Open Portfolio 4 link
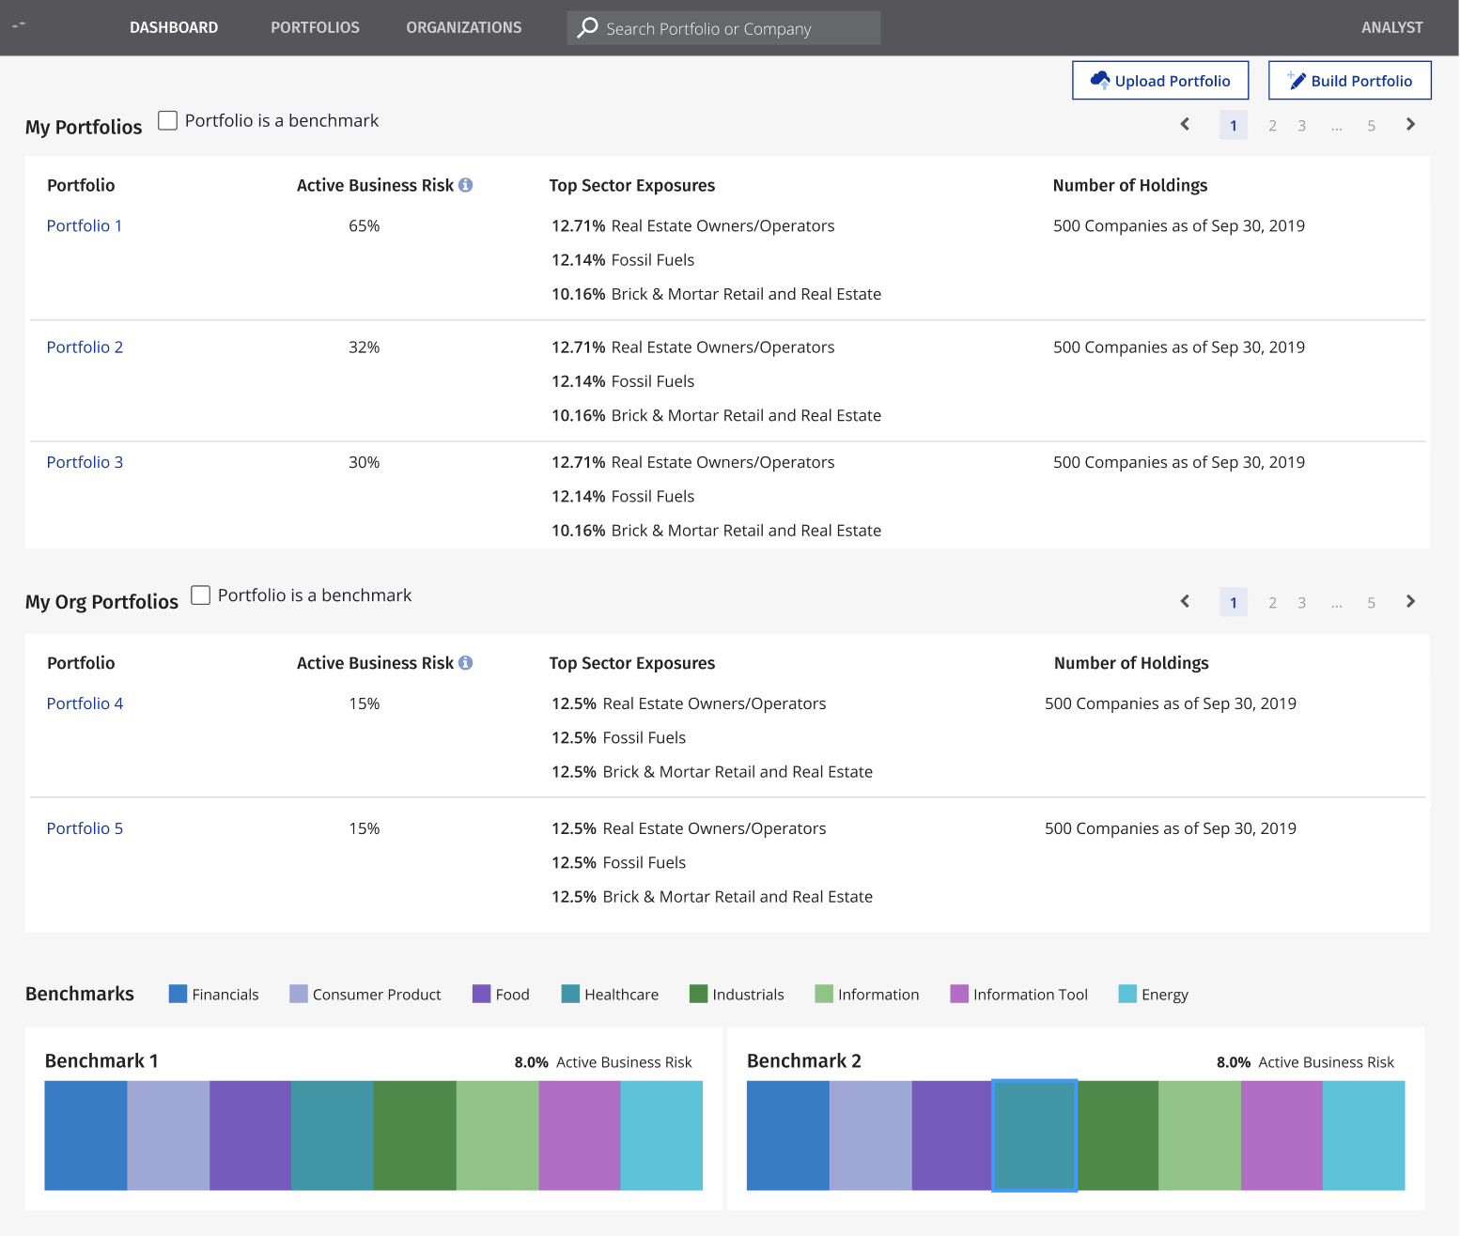Screen dimensions: 1460x1236 pos(85,704)
